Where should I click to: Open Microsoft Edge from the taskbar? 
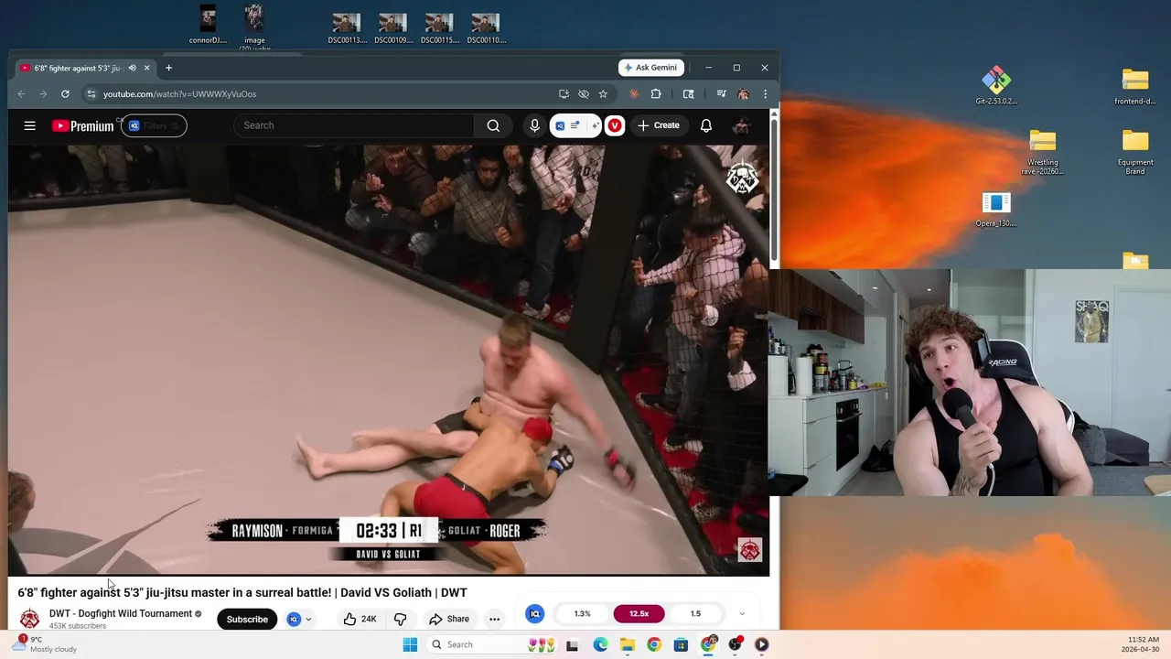[600, 644]
